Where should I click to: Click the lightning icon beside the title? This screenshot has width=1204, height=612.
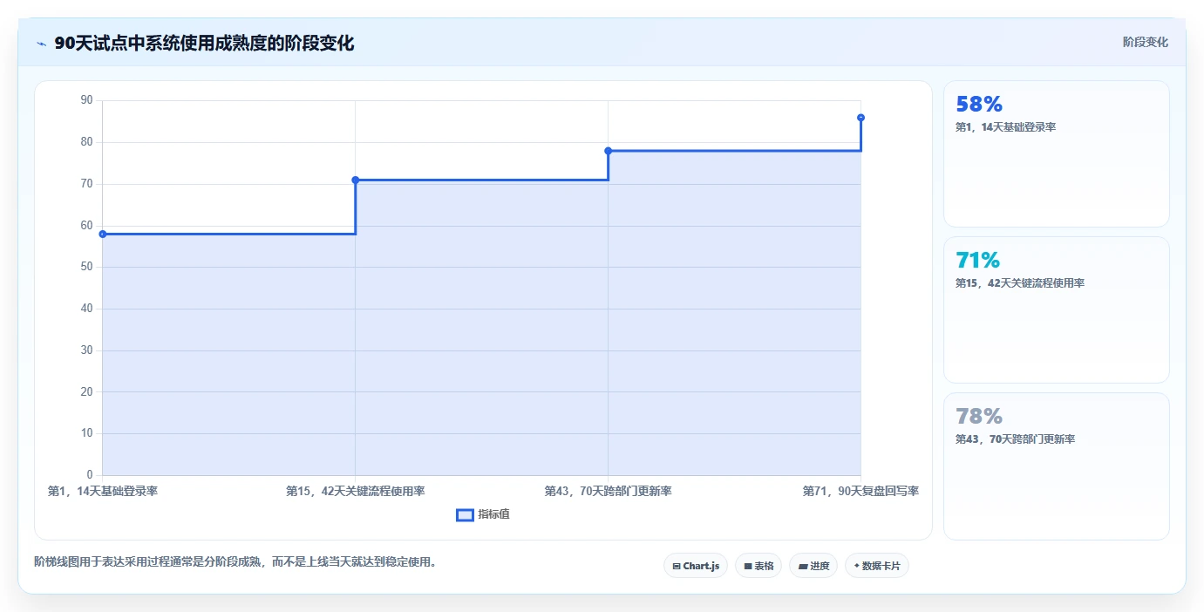(x=41, y=44)
